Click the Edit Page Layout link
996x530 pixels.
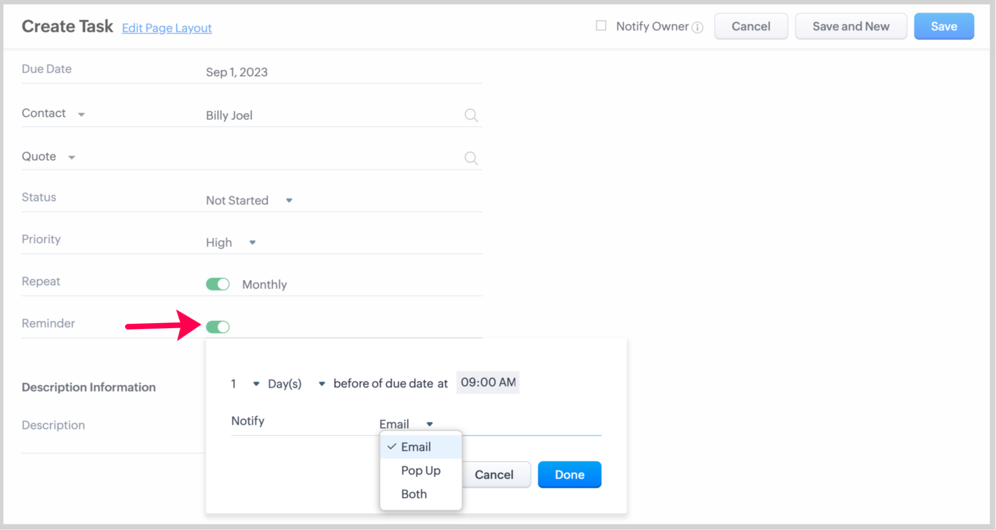coord(167,28)
